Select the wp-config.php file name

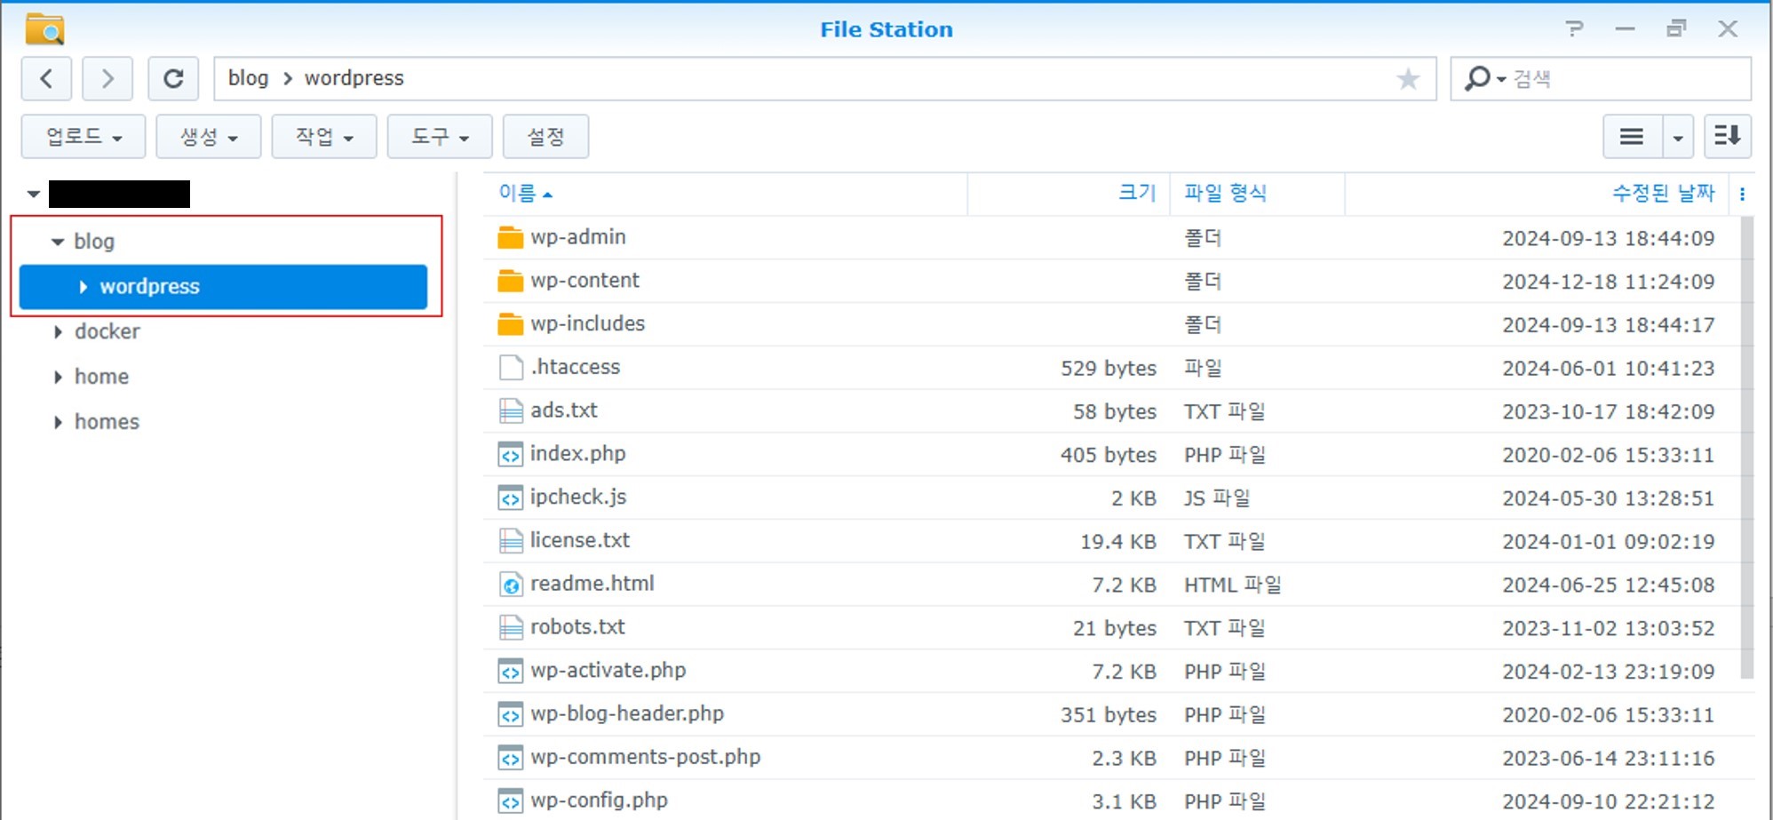click(599, 800)
